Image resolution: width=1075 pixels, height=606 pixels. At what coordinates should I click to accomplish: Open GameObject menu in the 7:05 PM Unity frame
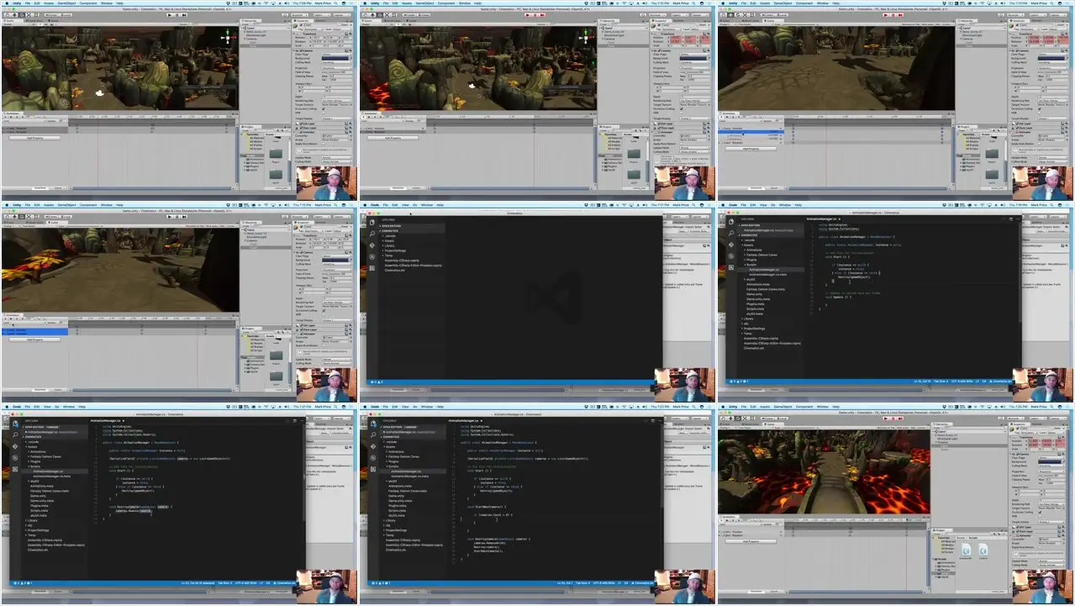click(x=66, y=3)
